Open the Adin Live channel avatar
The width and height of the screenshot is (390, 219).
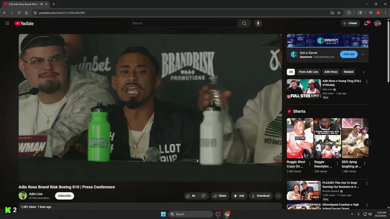(23, 196)
